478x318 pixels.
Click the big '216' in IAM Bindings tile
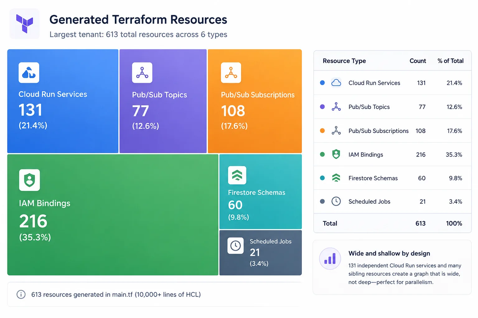tap(33, 221)
